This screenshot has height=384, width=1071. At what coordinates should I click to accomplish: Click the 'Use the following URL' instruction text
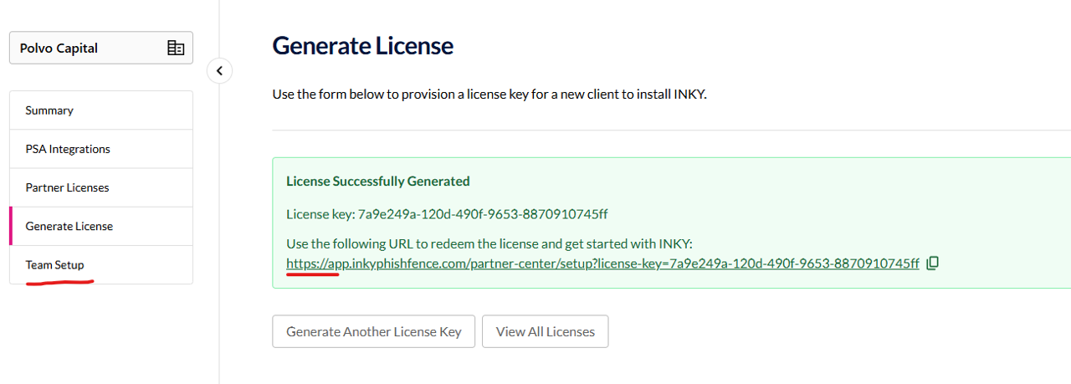(489, 243)
